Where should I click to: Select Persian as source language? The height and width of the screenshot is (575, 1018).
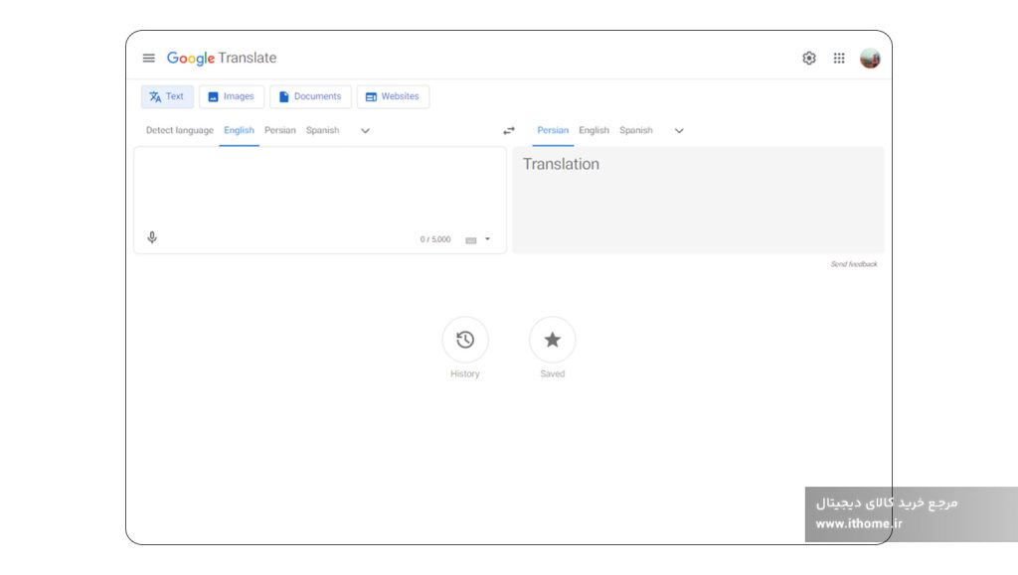tap(279, 130)
